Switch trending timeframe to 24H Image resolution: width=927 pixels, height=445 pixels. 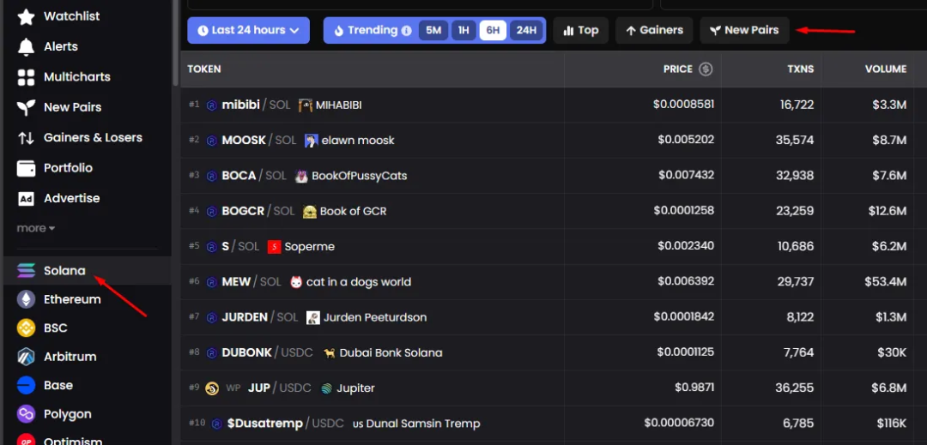point(525,30)
